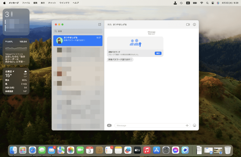The image size is (241, 157).
Task: Open Freeform from the Dock
Action: point(128,150)
